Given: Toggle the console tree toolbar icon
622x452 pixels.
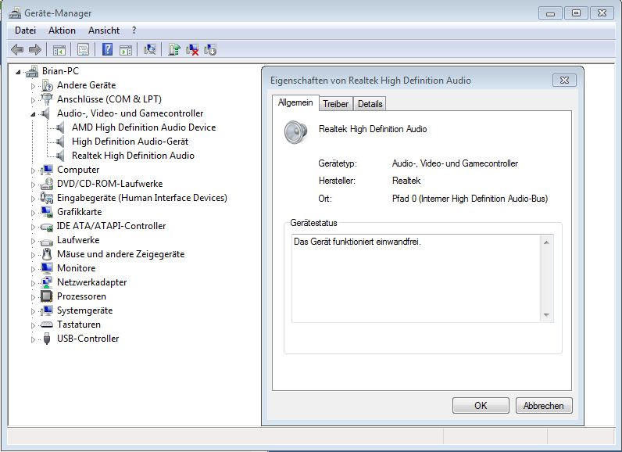Looking at the screenshot, I should [x=59, y=50].
